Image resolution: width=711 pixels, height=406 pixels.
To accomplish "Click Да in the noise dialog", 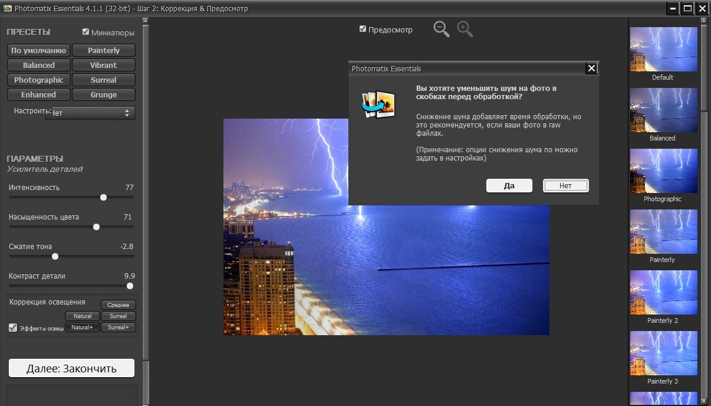I will (509, 185).
